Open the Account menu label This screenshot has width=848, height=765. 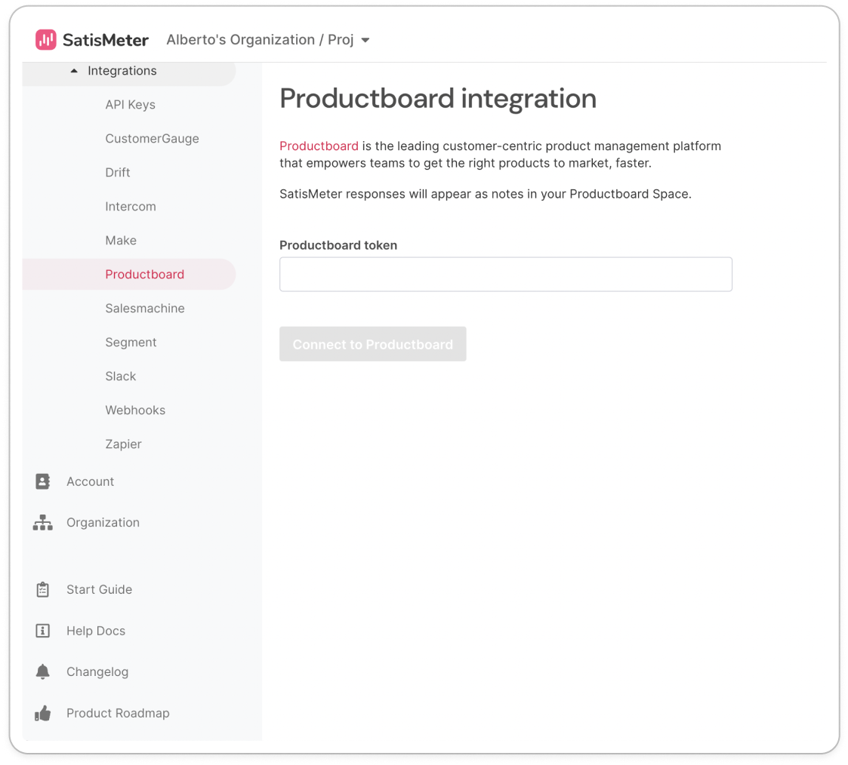tap(91, 481)
